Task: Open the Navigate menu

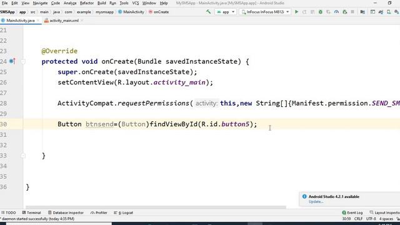Action: point(40,3)
